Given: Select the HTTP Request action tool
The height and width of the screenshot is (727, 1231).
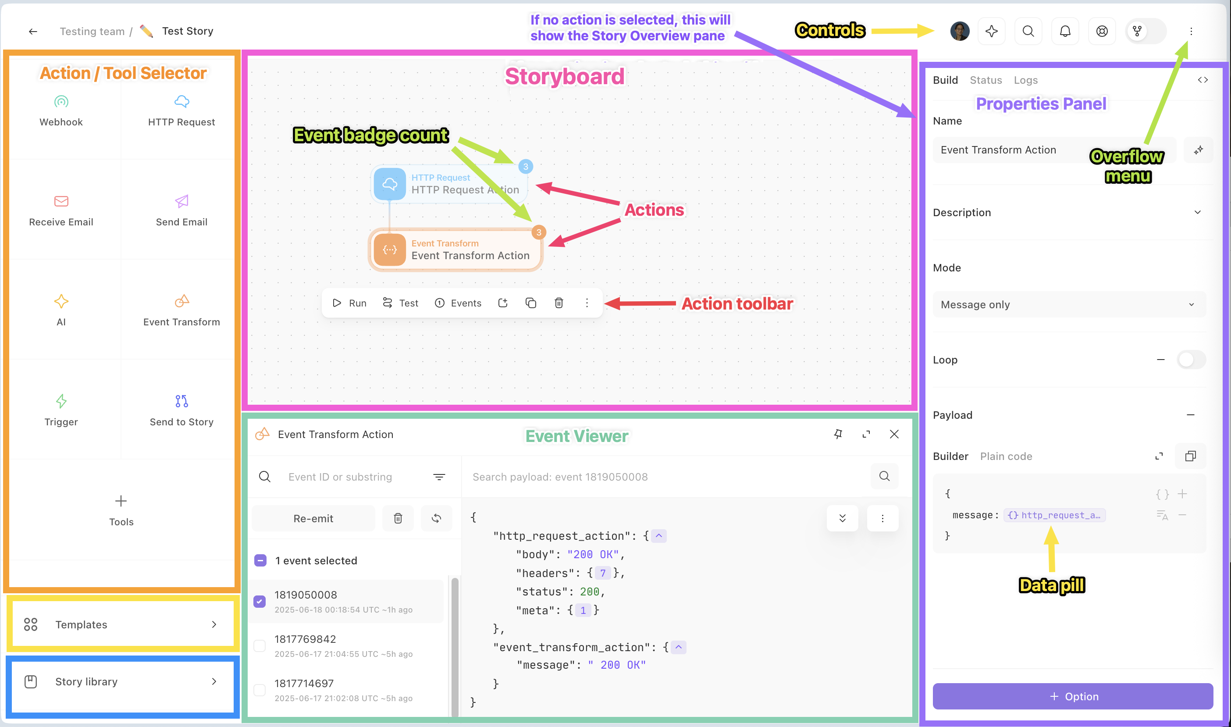Looking at the screenshot, I should pos(181,111).
